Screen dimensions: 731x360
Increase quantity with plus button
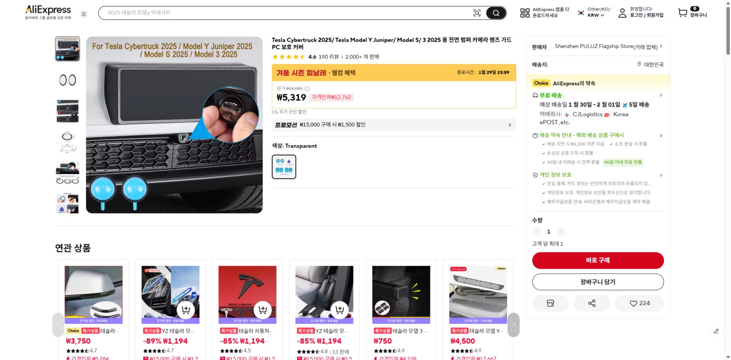pyautogui.click(x=561, y=232)
